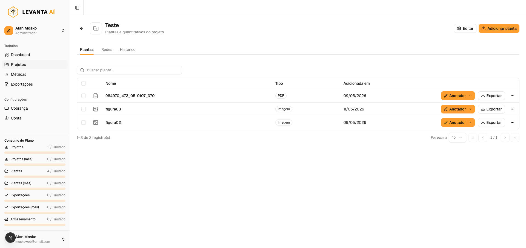Click the file name figura03
Screen dimensions: 526x248
(113, 109)
